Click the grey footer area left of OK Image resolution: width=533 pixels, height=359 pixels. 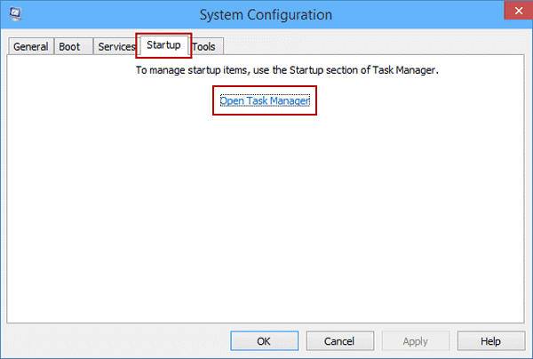115,341
